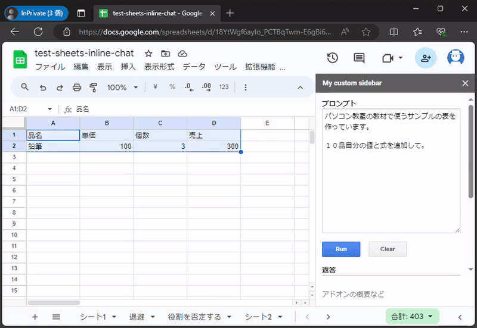Decrease decimal places
Screen dimensions: 477x328
[189, 88]
